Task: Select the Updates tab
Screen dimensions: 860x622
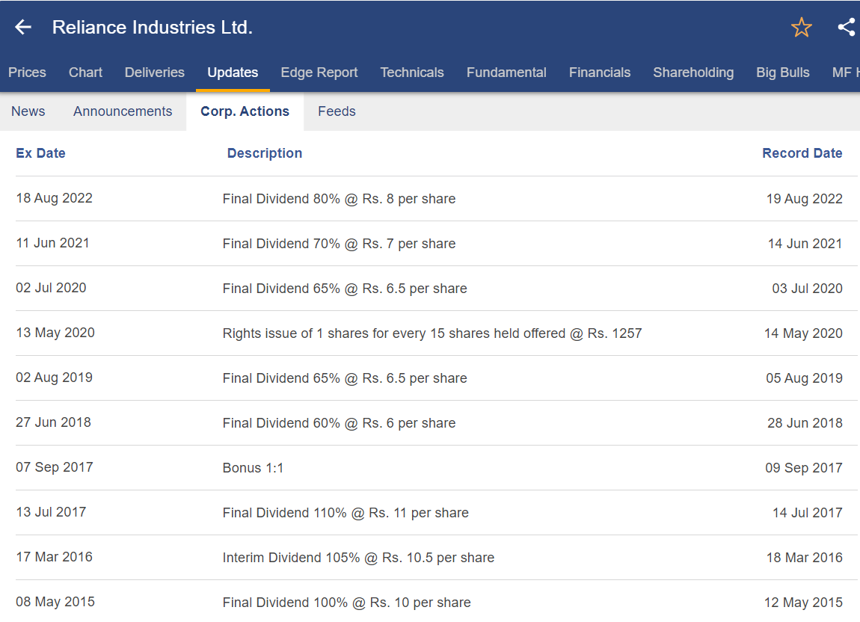Action: click(x=233, y=73)
